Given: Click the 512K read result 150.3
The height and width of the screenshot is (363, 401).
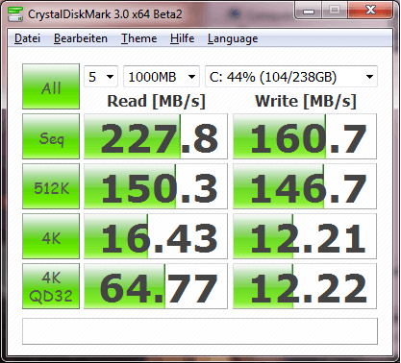Looking at the screenshot, I should [x=156, y=186].
